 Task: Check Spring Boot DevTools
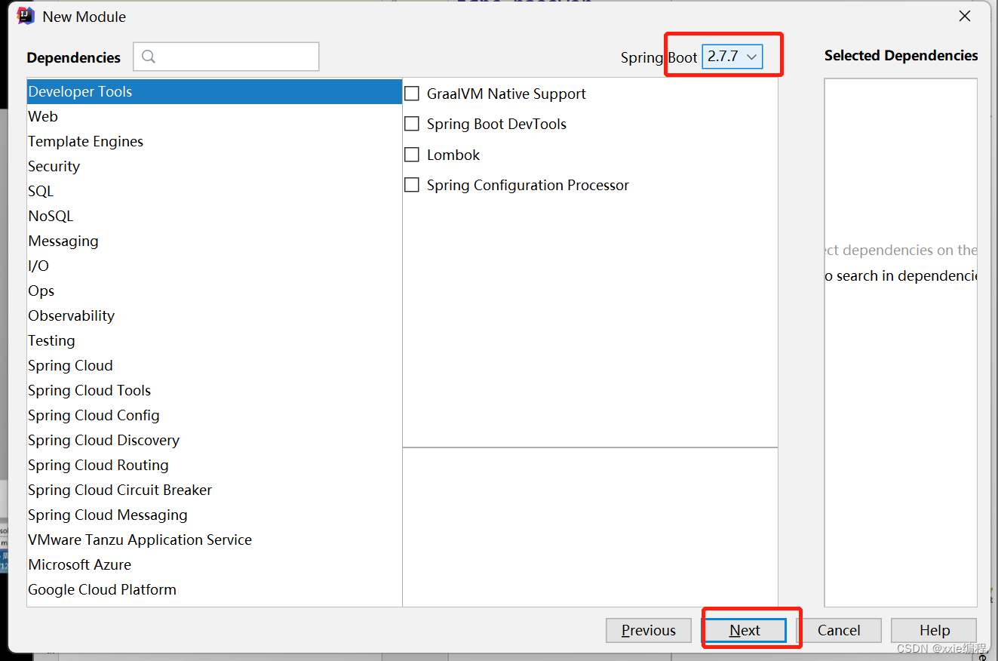[412, 124]
